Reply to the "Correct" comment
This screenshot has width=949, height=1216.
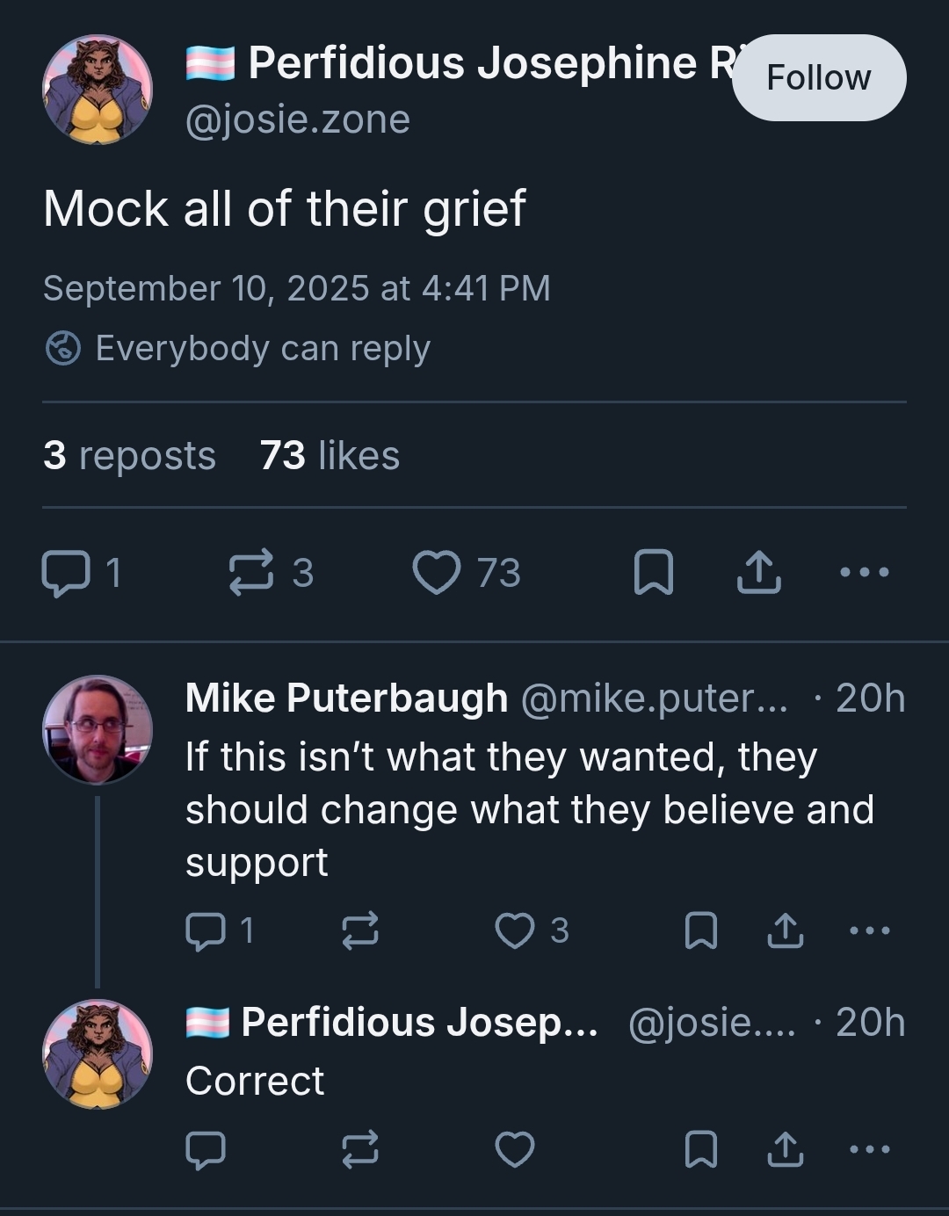[x=206, y=1149]
